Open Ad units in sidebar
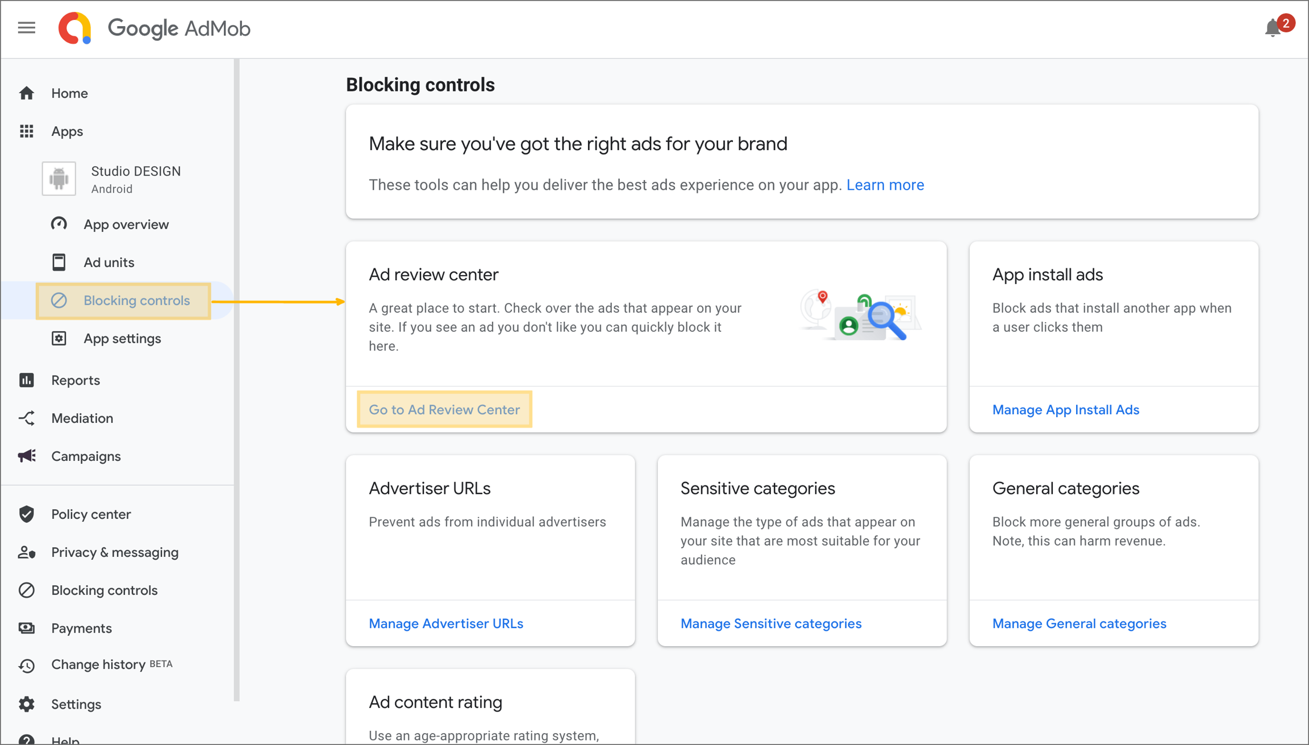Image resolution: width=1309 pixels, height=745 pixels. tap(109, 263)
